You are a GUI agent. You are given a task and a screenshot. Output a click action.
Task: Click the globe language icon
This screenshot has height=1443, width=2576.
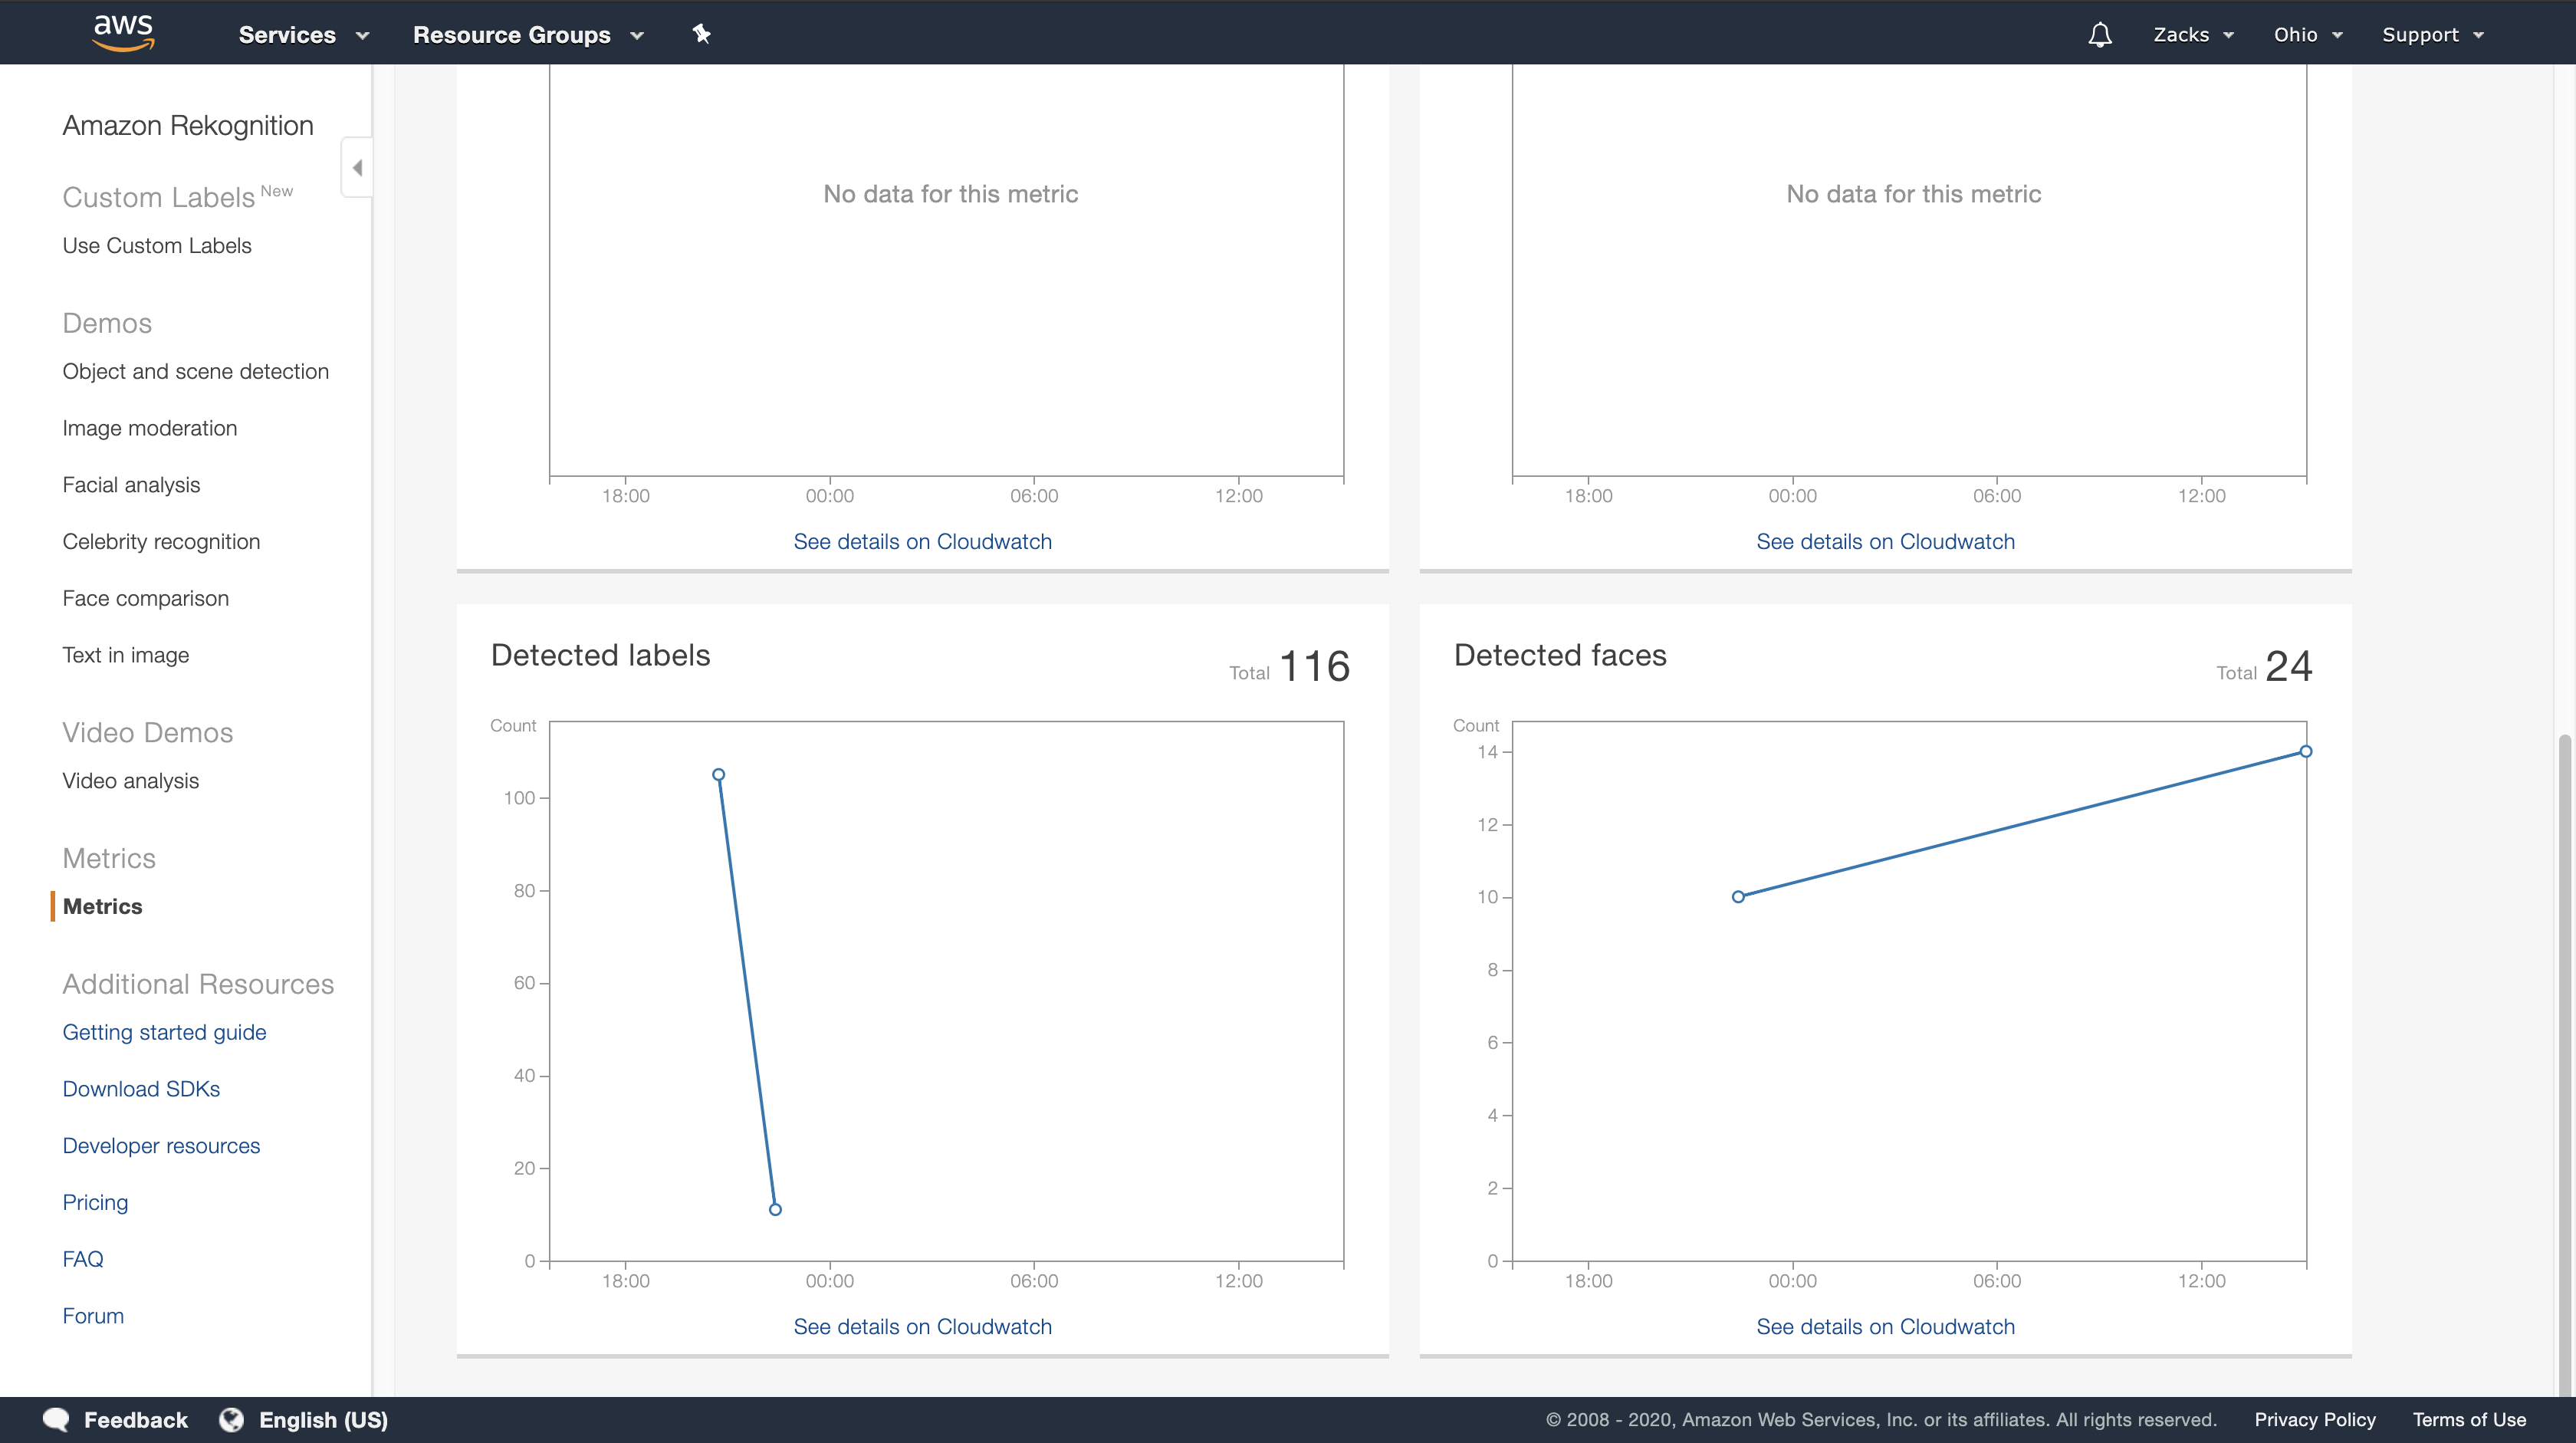231,1419
